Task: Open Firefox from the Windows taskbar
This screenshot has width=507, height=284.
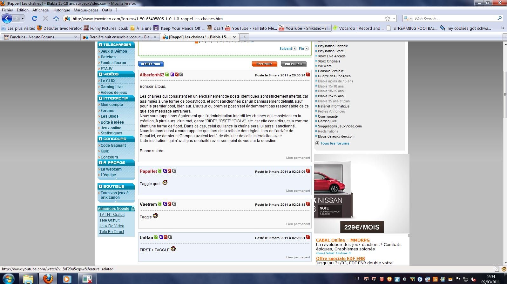Action: click(48, 279)
